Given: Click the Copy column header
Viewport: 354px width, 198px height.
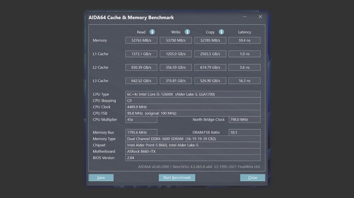Looking at the screenshot, I should pos(210,32).
